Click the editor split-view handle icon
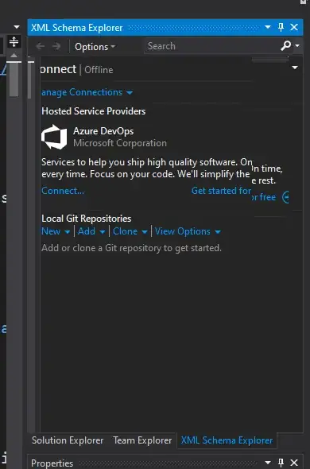The width and height of the screenshot is (310, 469). [14, 41]
